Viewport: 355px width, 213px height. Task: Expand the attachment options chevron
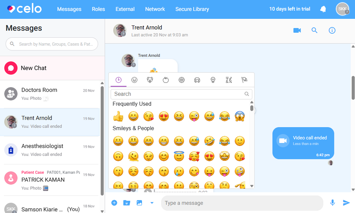point(152,203)
